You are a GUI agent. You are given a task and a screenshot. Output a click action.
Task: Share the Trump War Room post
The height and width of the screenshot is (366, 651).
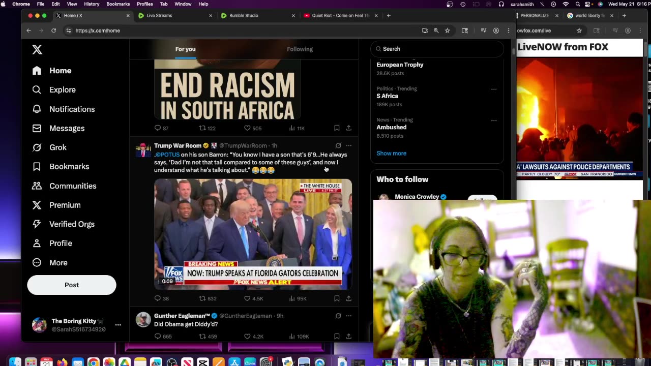click(349, 298)
